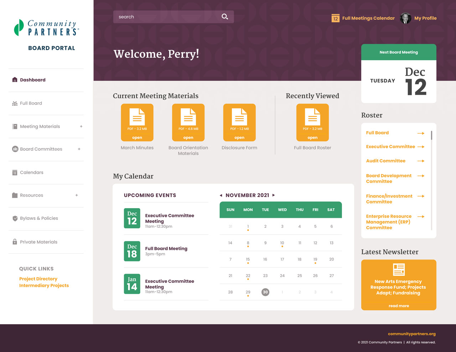Screen dimensions: 456x352
Task: Go to previous month in calendar
Action: point(221,195)
